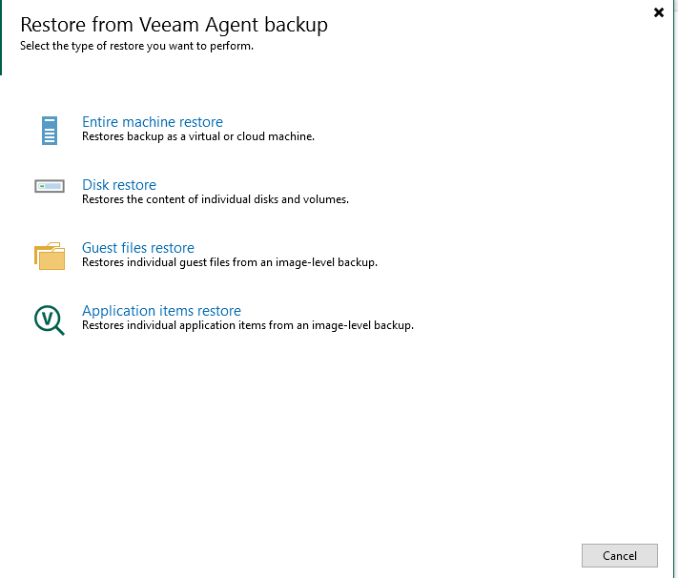Click the disk drive icon
The width and height of the screenshot is (678, 578).
pos(50,186)
